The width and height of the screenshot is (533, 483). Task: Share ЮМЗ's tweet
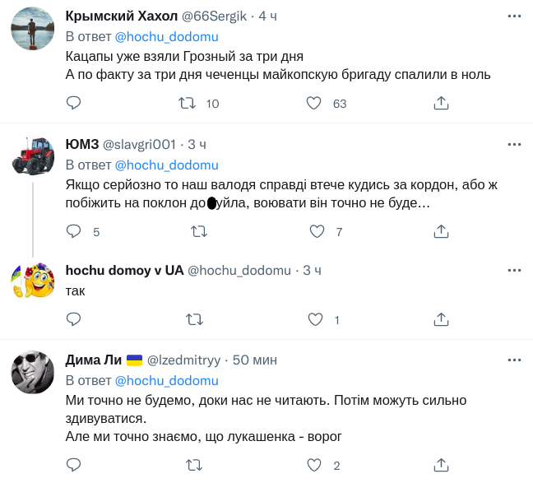click(x=440, y=231)
